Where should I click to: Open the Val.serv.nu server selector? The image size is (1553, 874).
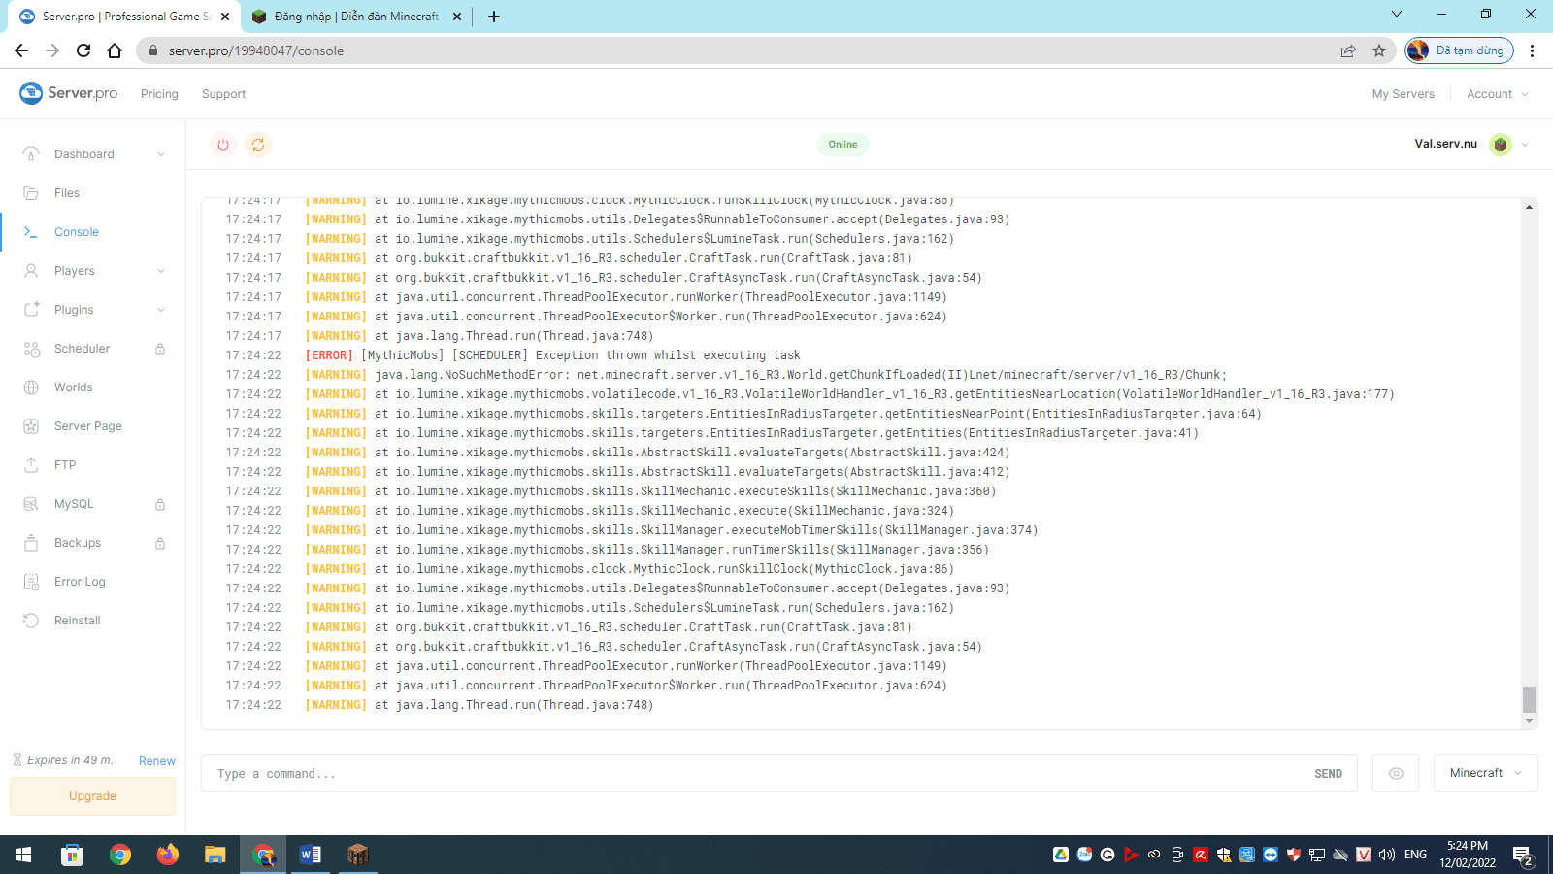tap(1471, 144)
